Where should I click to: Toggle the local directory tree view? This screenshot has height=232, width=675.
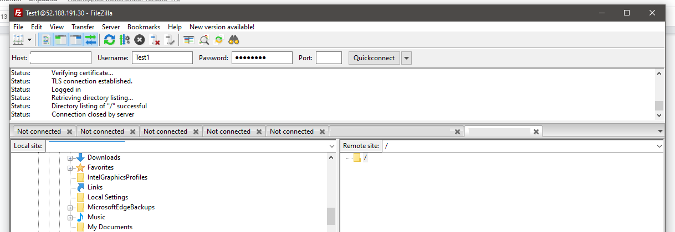pos(61,40)
